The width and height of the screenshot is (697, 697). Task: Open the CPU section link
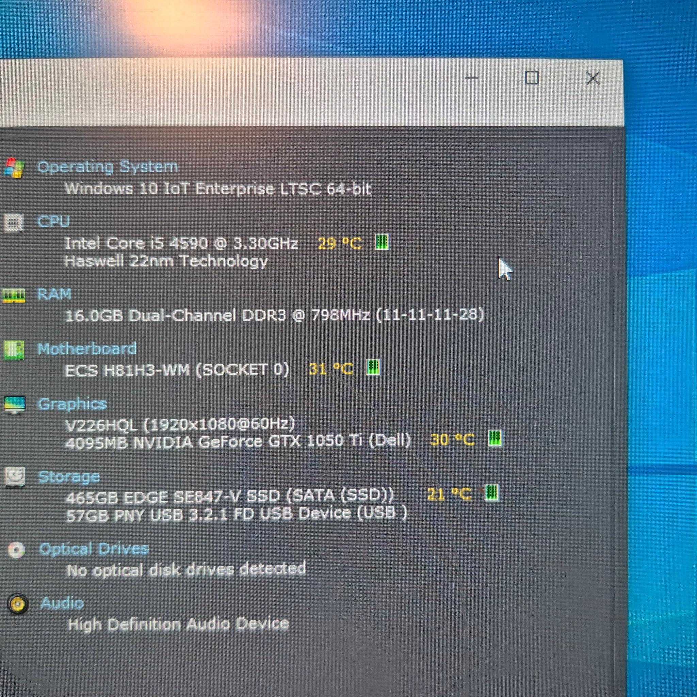pos(53,221)
